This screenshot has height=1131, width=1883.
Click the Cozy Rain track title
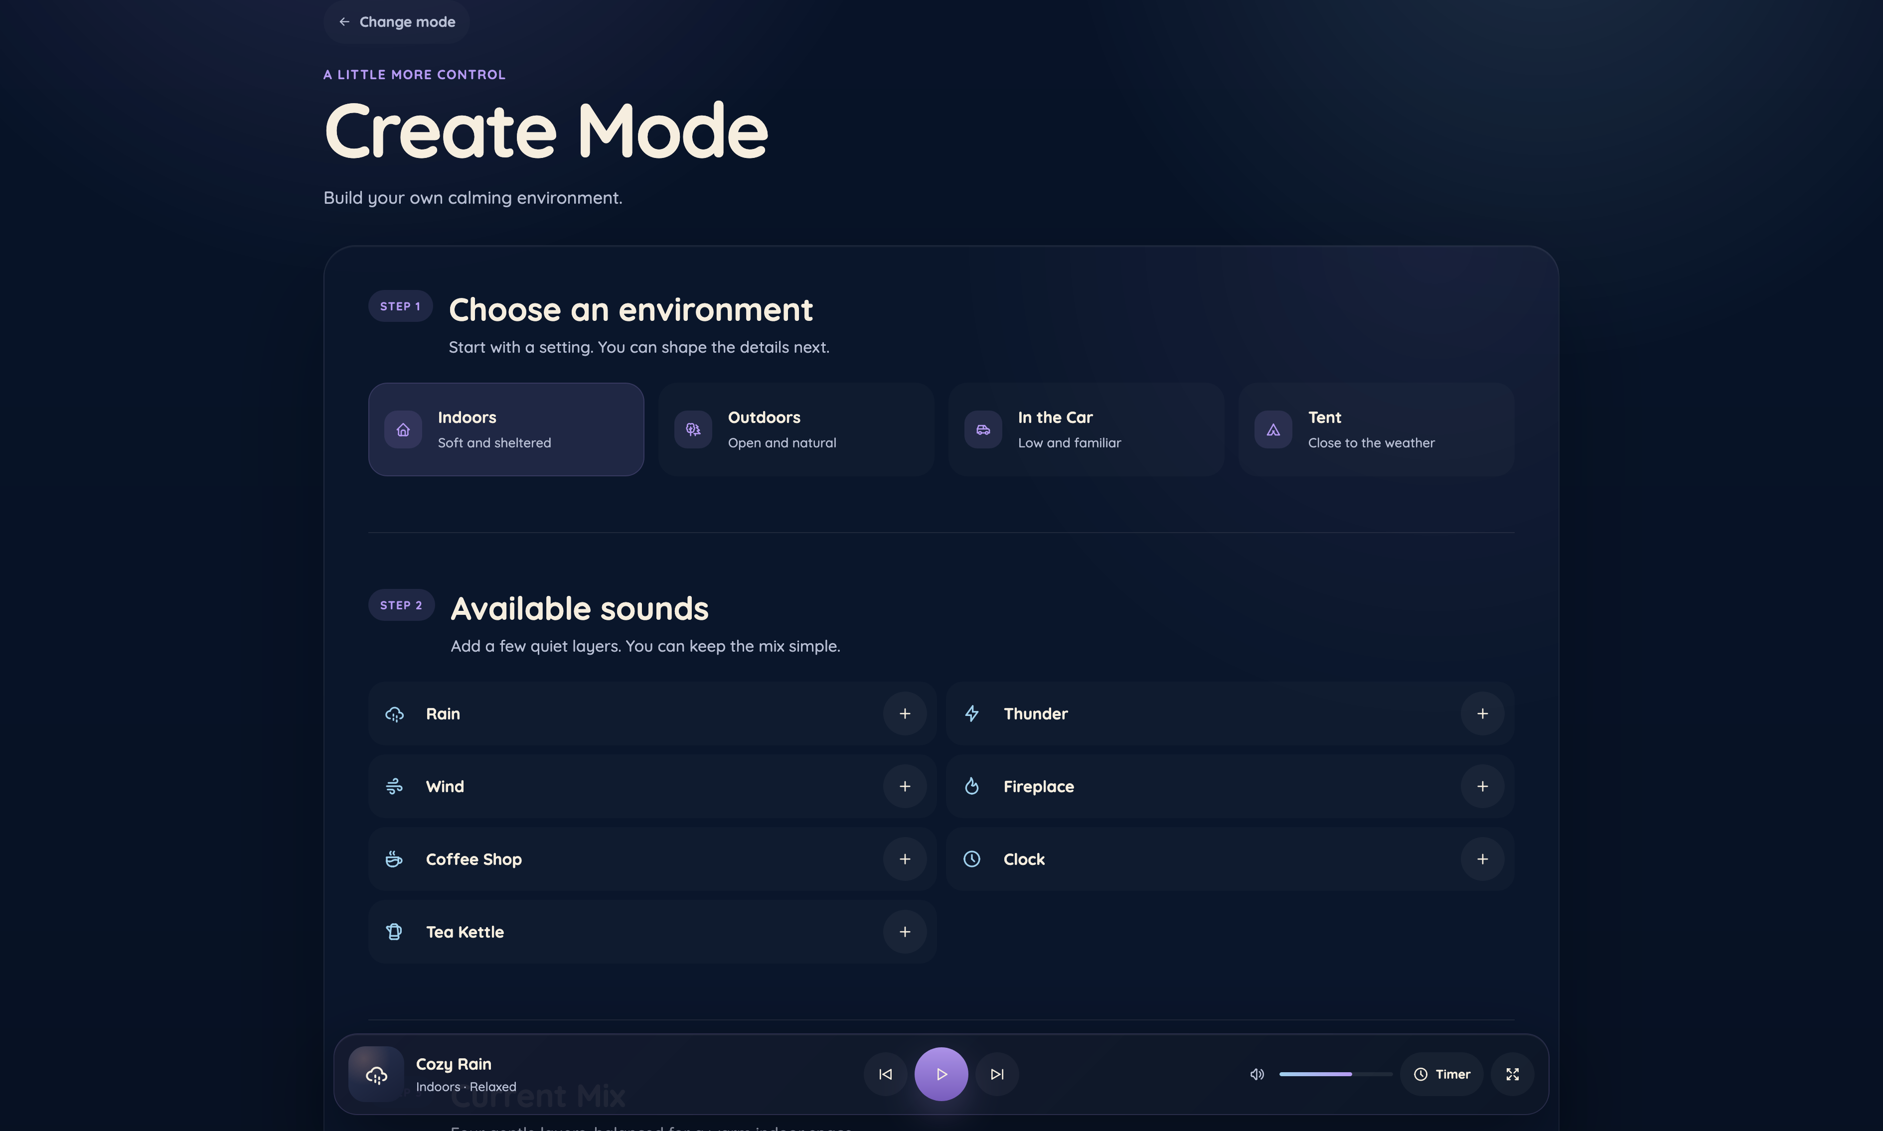click(x=453, y=1064)
